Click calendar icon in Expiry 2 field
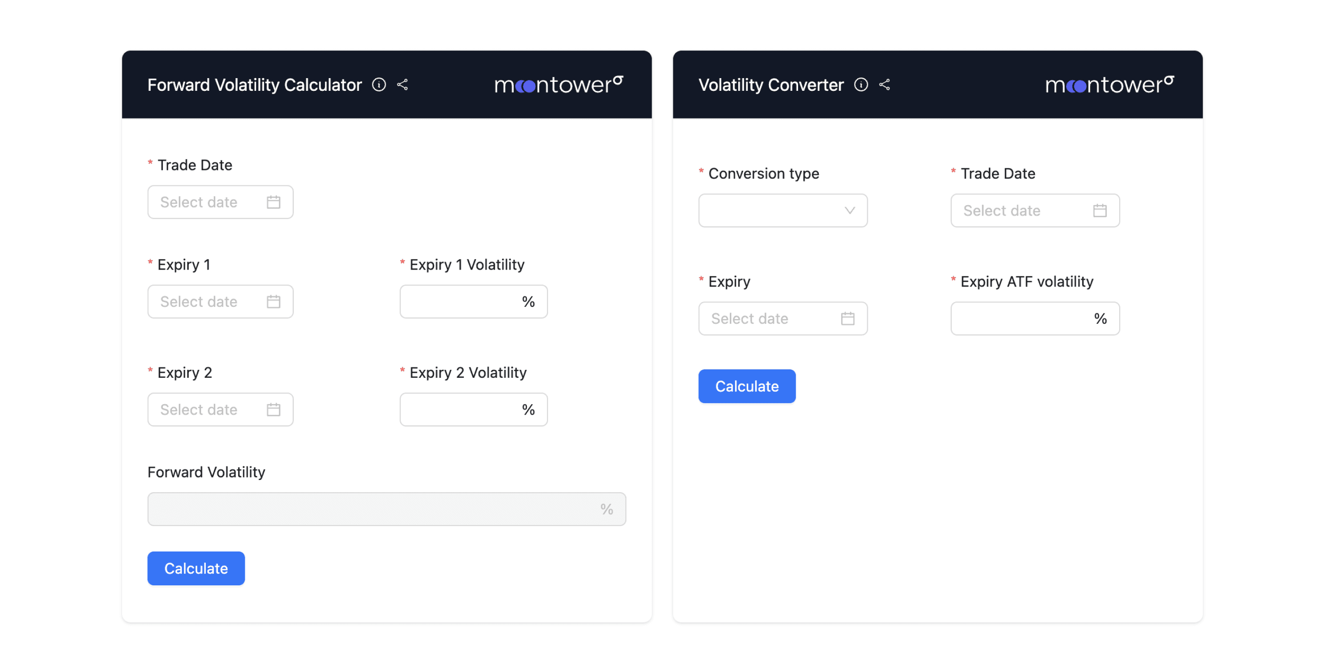This screenshot has height=671, width=1324. tap(274, 409)
